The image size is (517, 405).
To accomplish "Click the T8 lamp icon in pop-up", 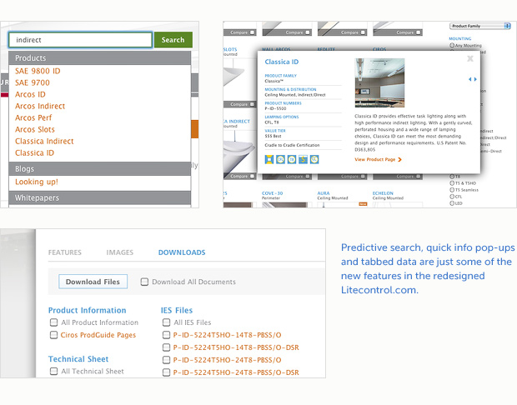I will [292, 159].
